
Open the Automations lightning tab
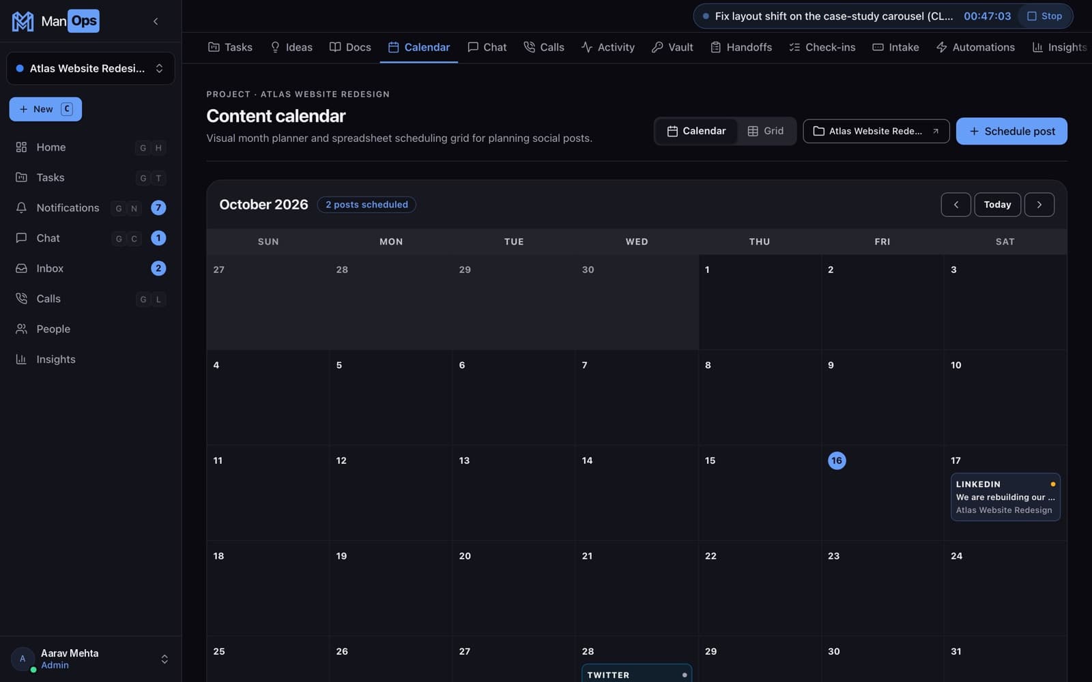975,47
